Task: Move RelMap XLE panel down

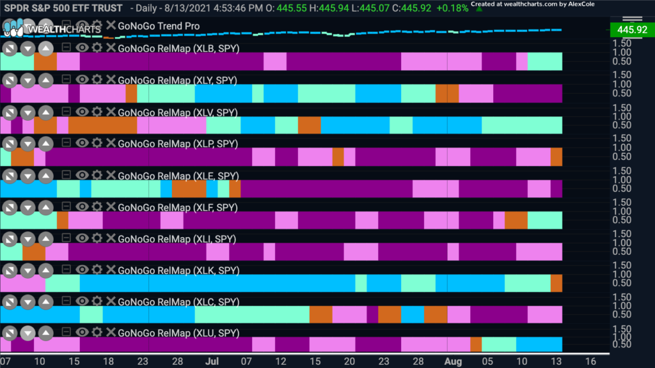Action: click(28, 176)
